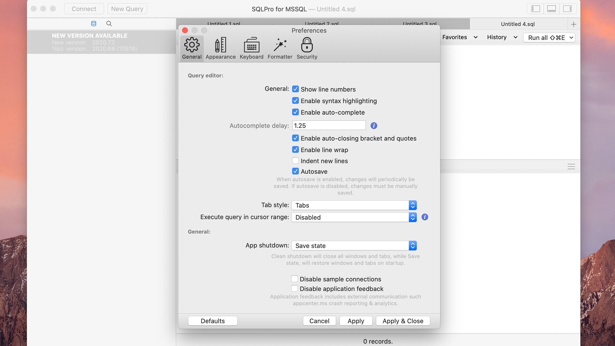
Task: Open the App shutdown dropdown
Action: coord(354,246)
